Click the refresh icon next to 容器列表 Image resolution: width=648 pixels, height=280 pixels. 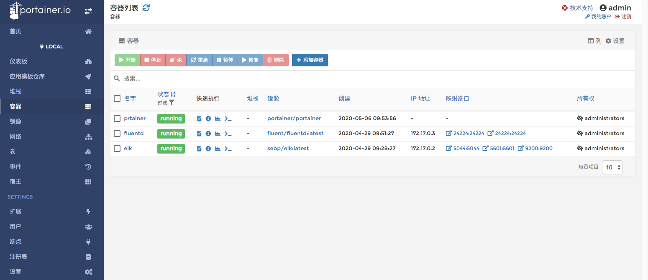pyautogui.click(x=146, y=8)
